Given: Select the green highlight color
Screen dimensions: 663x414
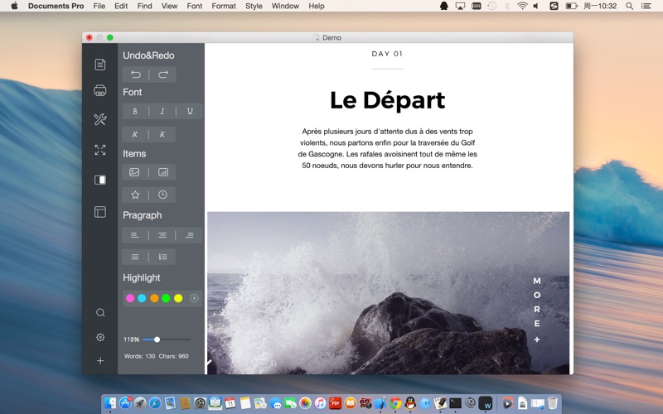Looking at the screenshot, I should (167, 298).
